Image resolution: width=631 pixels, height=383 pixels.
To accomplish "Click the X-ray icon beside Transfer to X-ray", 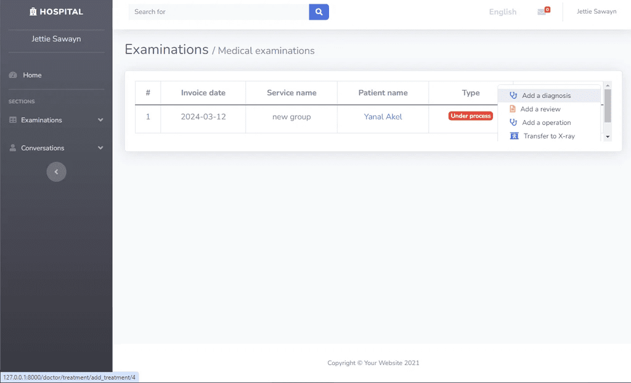I will pos(515,136).
